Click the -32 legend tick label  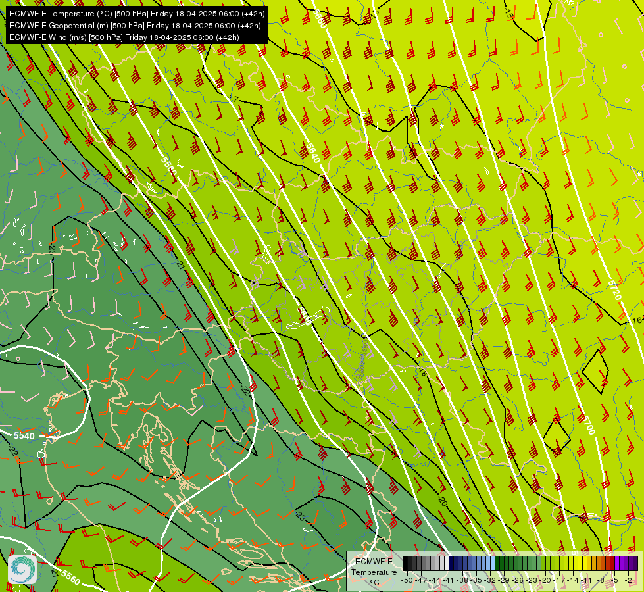pyautogui.click(x=490, y=580)
